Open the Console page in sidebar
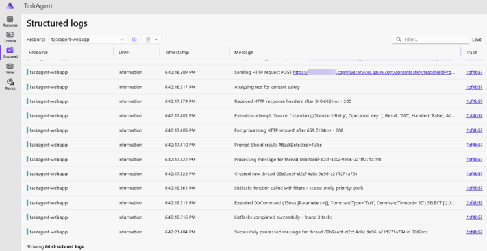This screenshot has height=251, width=487. [x=10, y=37]
